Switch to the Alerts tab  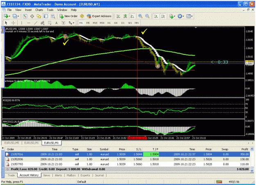point(58,175)
